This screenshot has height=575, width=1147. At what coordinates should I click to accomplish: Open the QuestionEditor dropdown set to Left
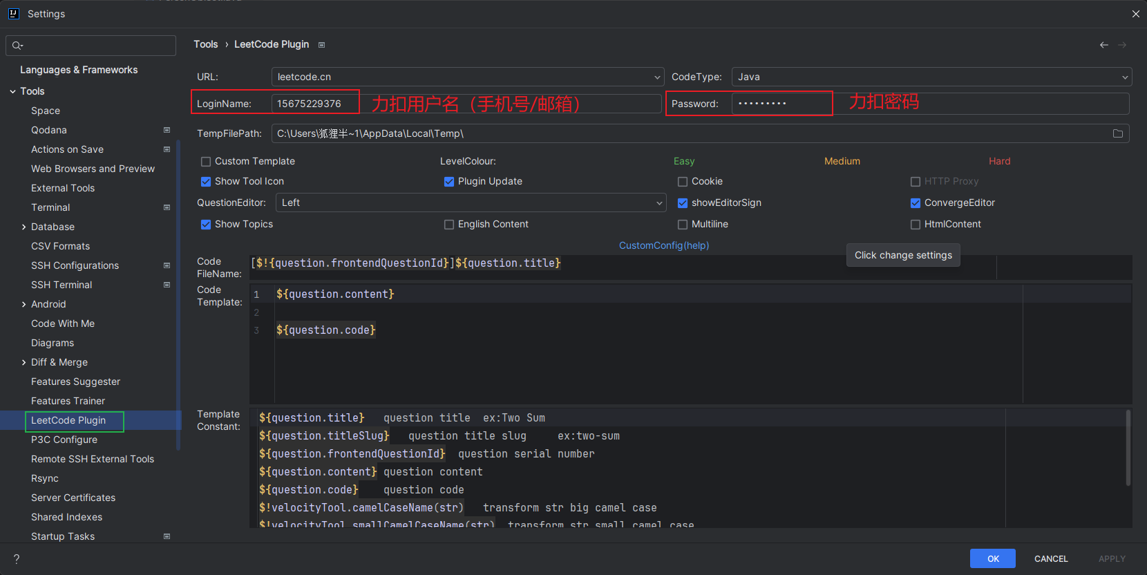click(x=471, y=202)
